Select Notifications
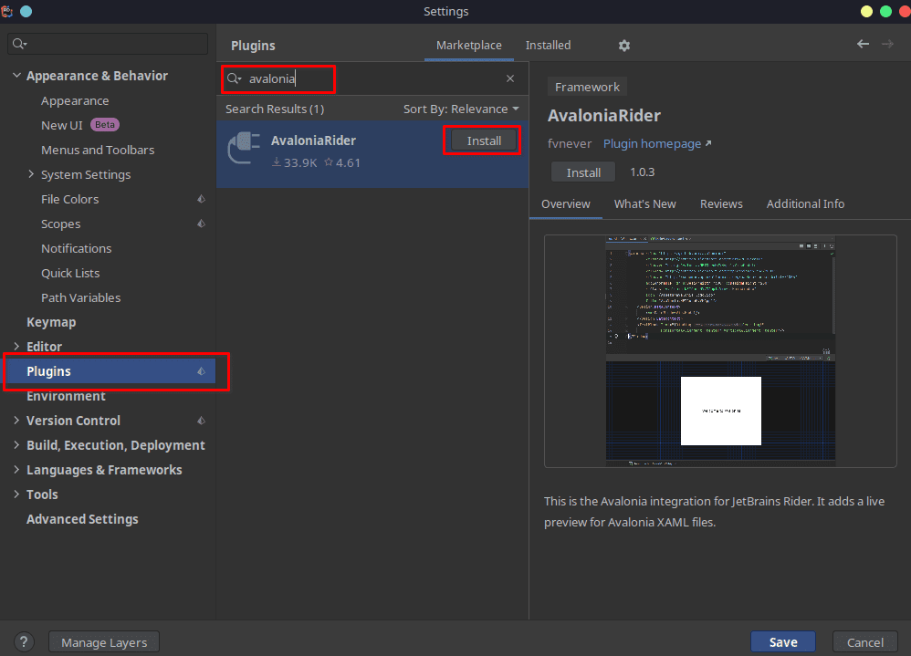 click(x=76, y=248)
